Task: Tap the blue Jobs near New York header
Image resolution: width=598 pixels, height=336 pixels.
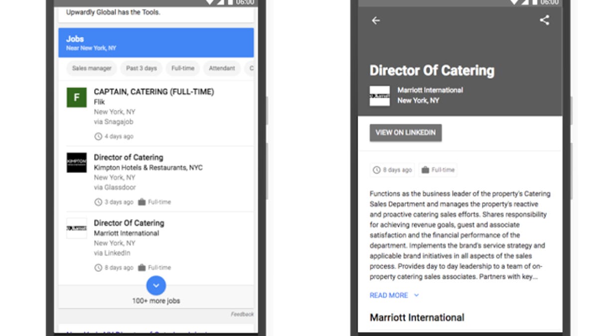Action: (156, 43)
